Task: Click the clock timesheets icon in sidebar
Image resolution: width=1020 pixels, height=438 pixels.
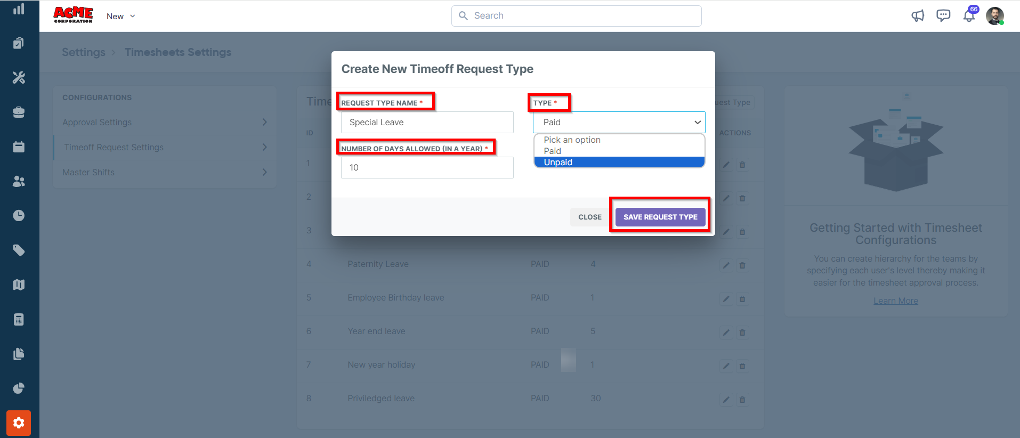Action: tap(19, 215)
